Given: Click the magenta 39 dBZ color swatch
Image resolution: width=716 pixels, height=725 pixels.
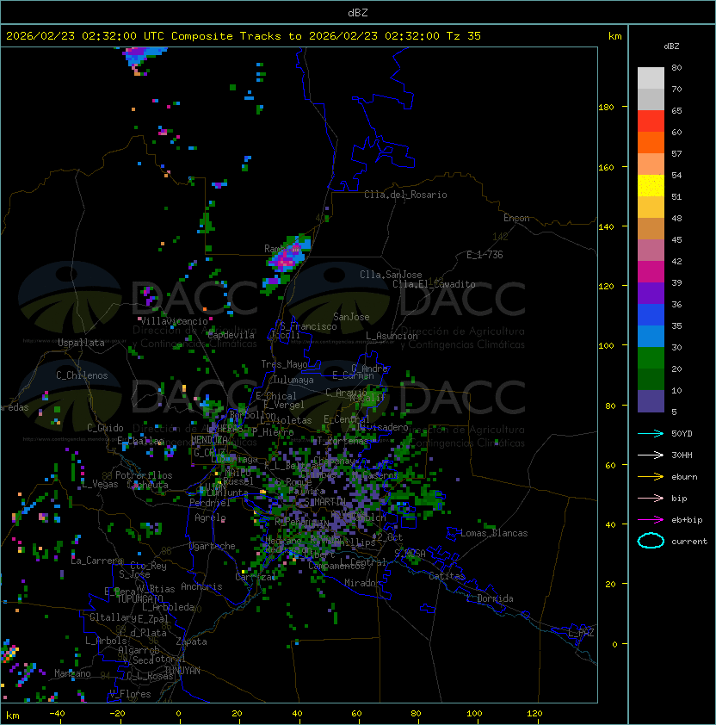Looking at the screenshot, I should [651, 272].
